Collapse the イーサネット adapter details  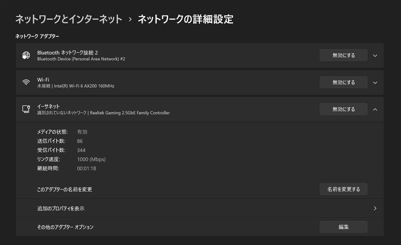pos(375,110)
